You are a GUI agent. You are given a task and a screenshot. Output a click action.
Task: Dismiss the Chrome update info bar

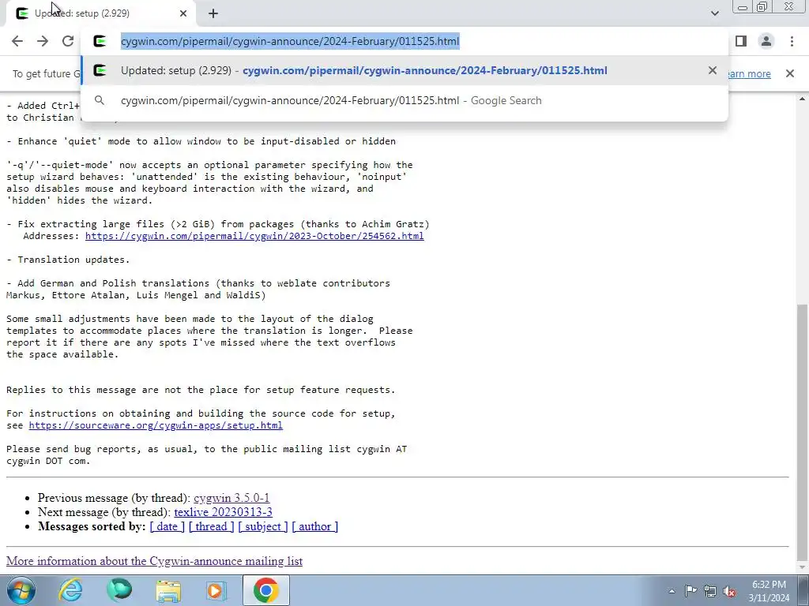pos(789,73)
